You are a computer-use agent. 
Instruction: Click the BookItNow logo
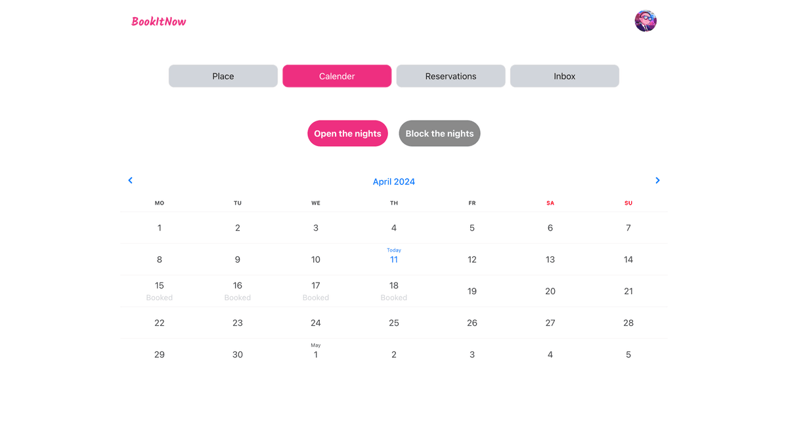point(159,22)
